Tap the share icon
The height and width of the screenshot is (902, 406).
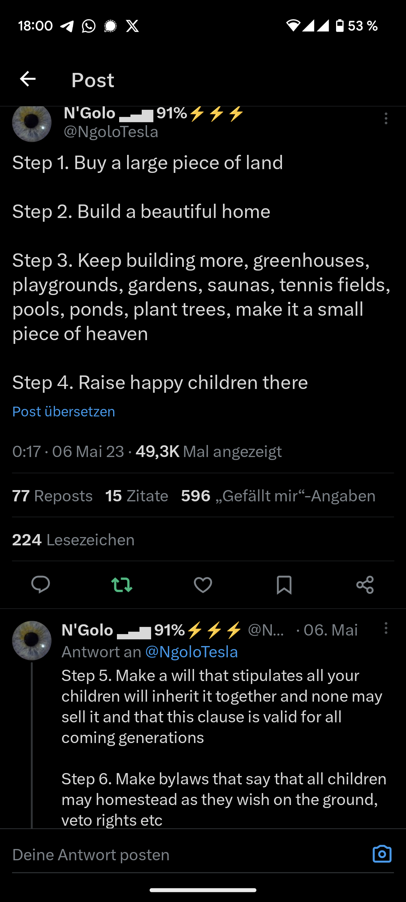365,585
